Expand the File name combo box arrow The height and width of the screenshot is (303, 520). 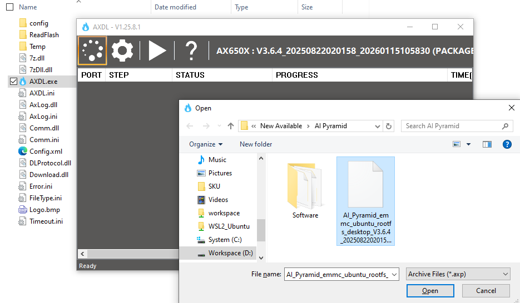click(x=394, y=274)
